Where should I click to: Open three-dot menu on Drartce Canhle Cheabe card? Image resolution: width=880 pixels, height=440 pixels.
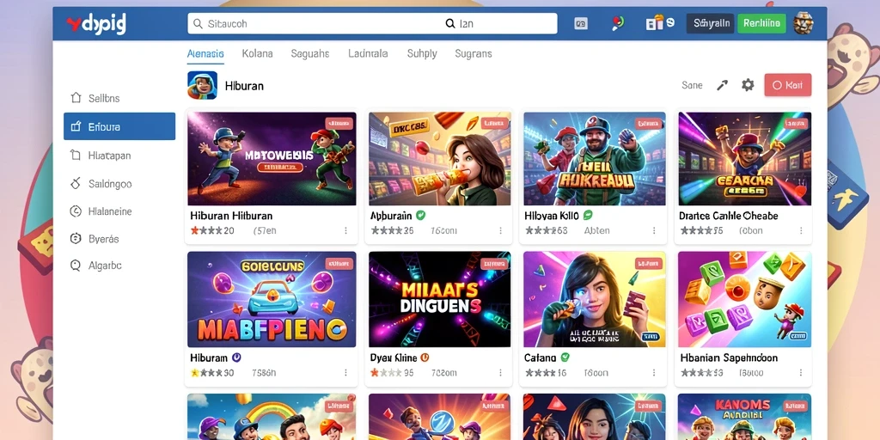coord(801,230)
